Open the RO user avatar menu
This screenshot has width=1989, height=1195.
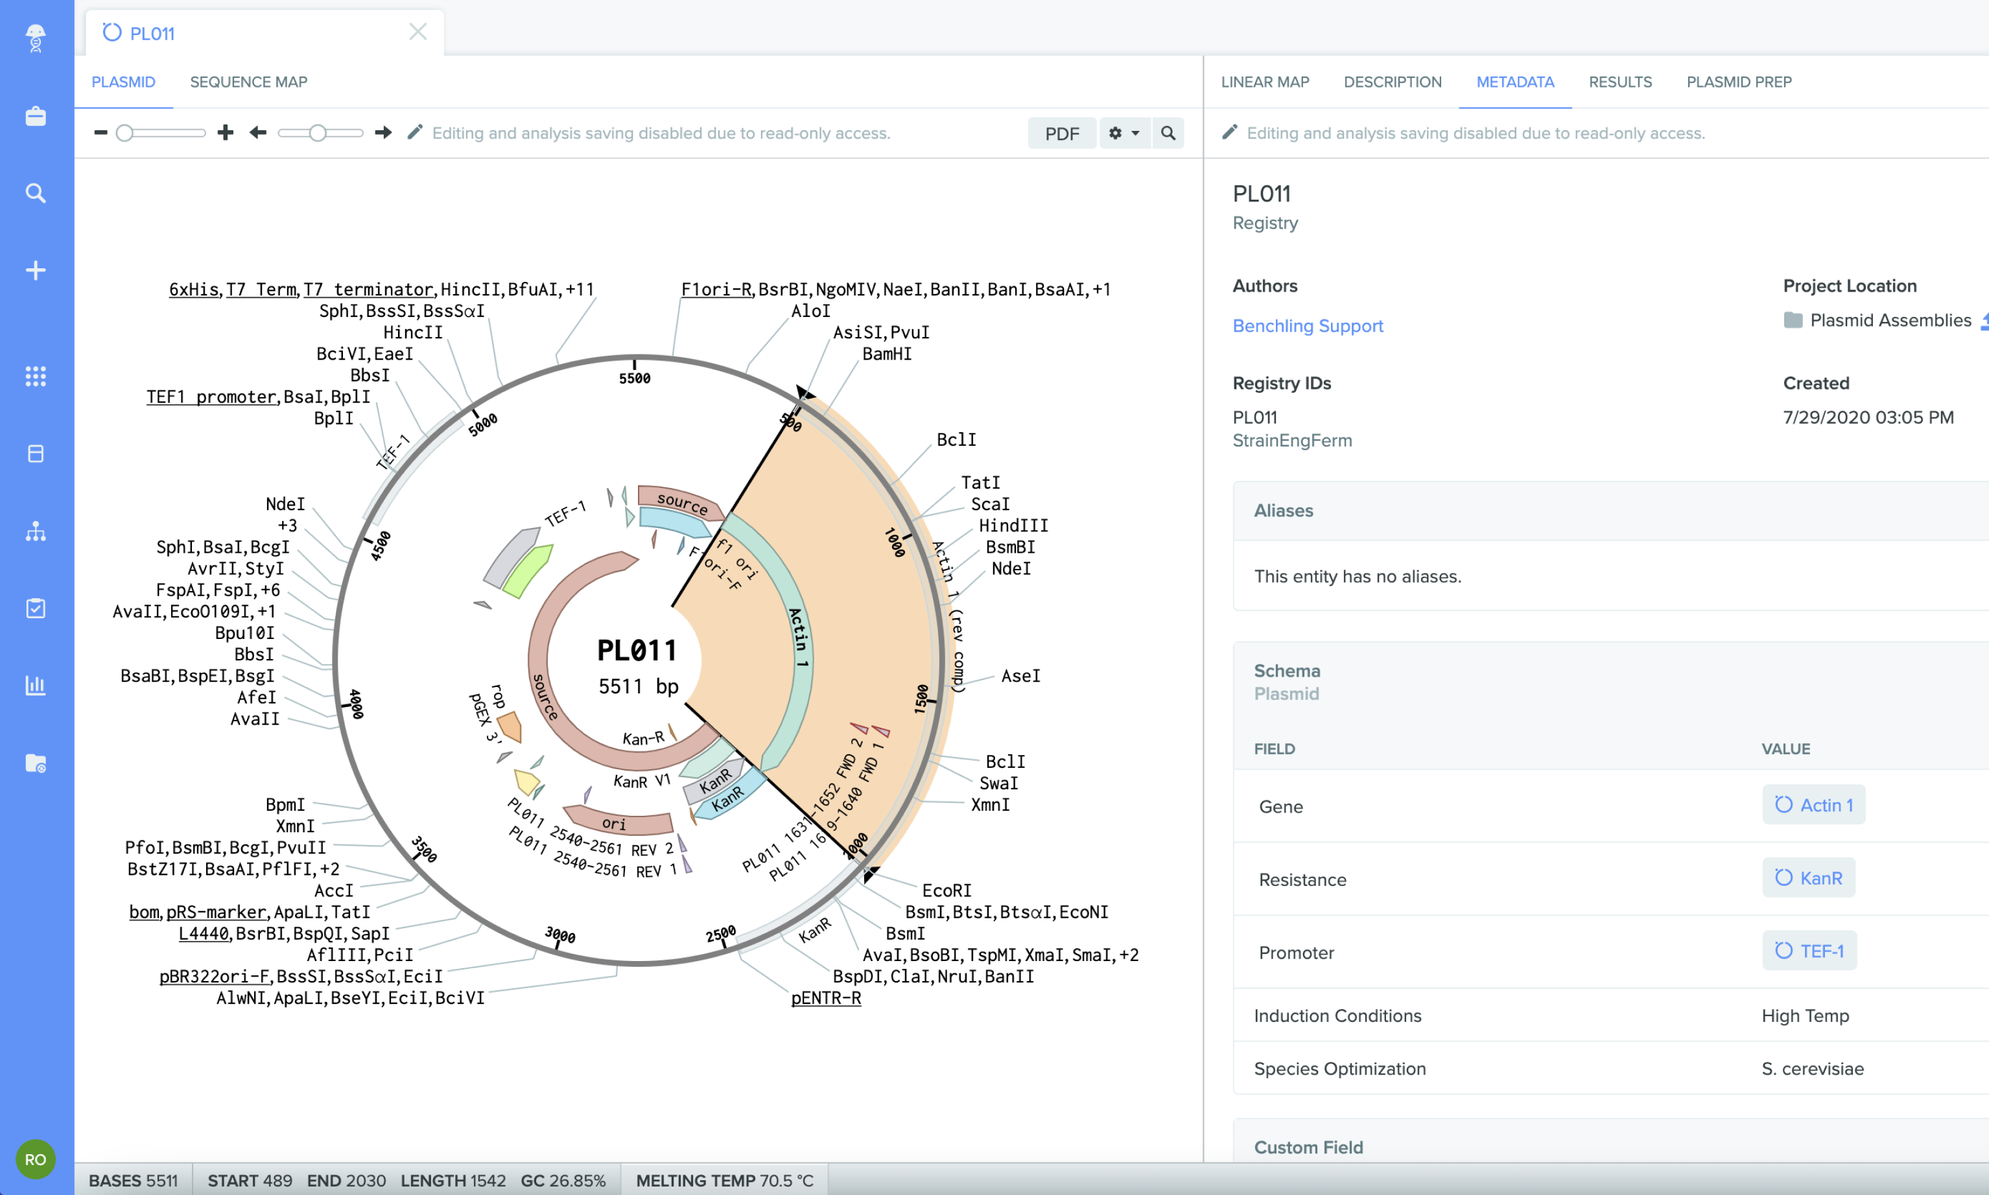click(36, 1159)
